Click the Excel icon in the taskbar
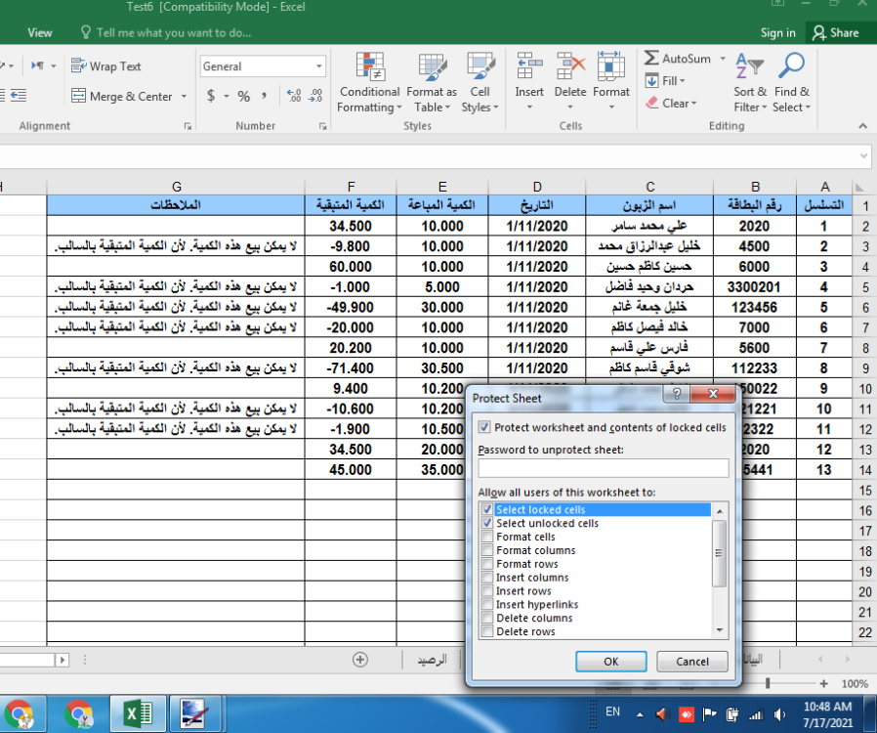 pyautogui.click(x=138, y=714)
